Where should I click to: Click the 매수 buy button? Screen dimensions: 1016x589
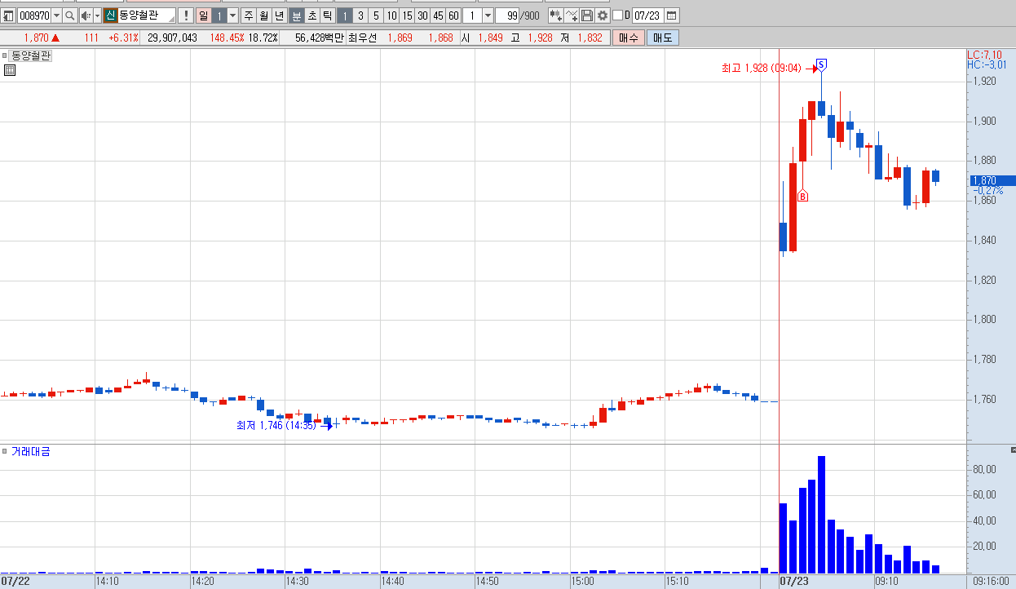point(629,38)
